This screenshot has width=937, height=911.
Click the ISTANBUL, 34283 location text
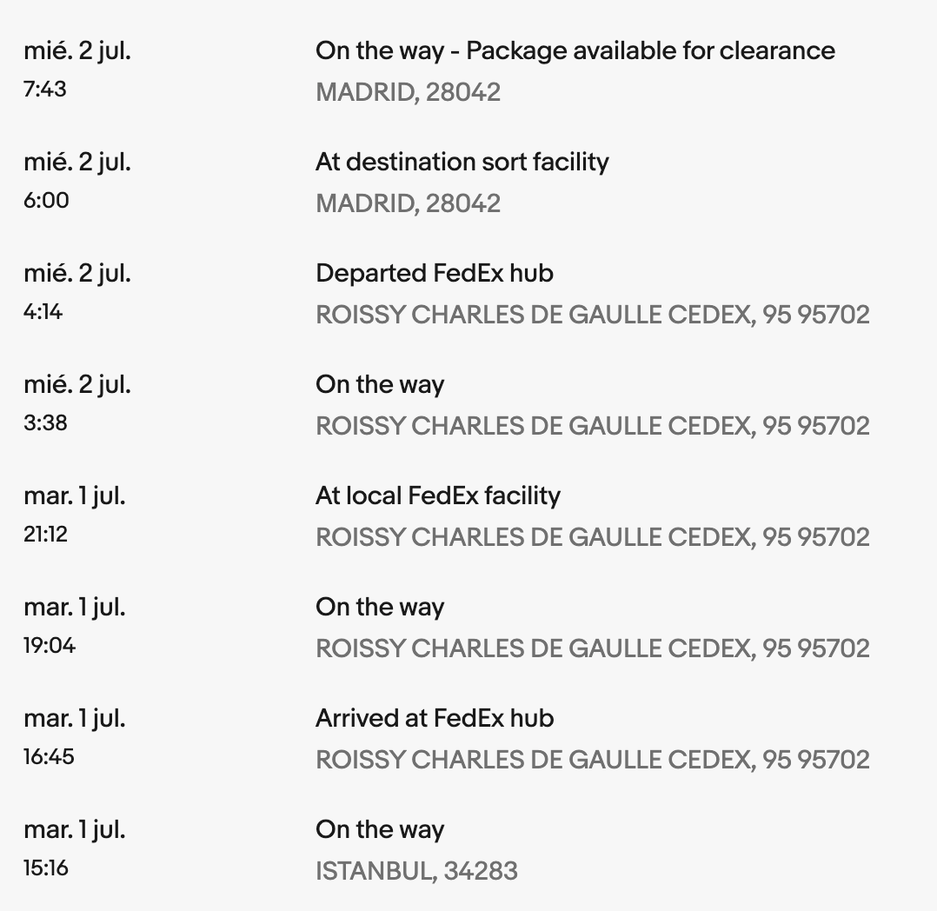click(x=416, y=871)
